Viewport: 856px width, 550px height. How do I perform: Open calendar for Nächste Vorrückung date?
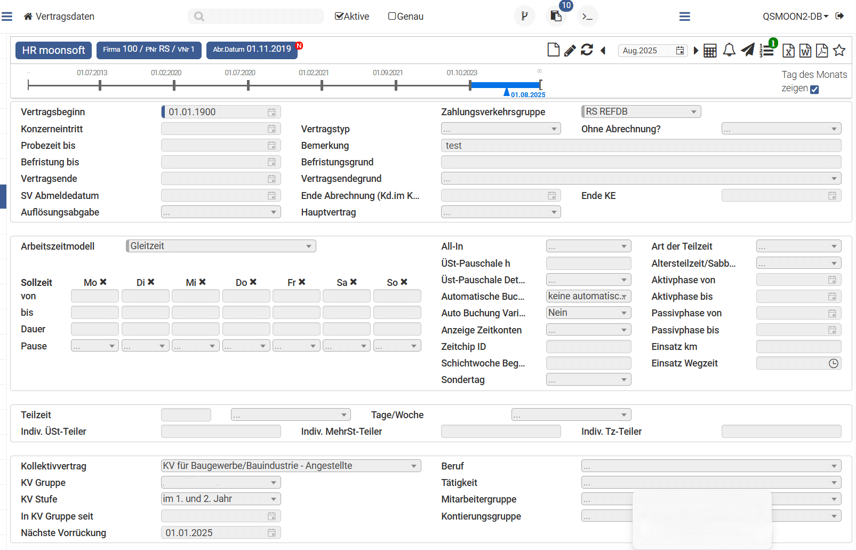(x=271, y=533)
